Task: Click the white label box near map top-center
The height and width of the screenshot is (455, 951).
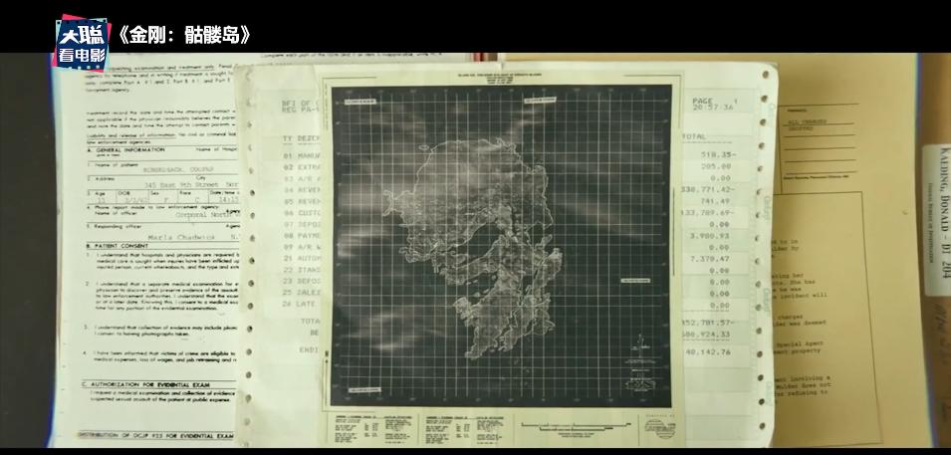Action: [541, 101]
